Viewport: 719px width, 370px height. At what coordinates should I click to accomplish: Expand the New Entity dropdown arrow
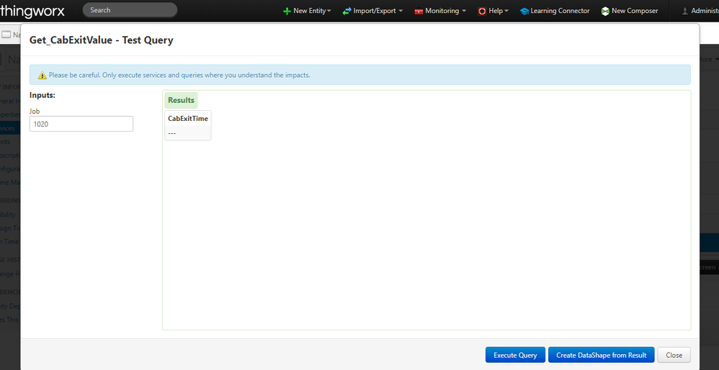coord(329,11)
